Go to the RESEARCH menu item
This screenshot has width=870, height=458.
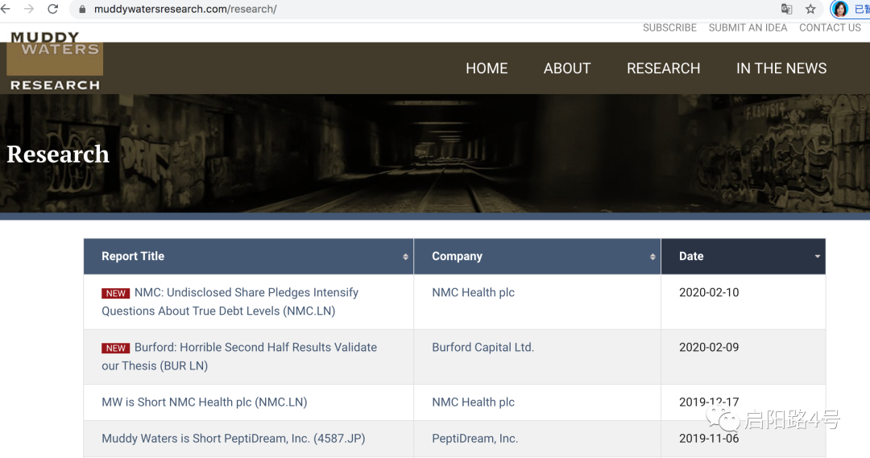663,68
